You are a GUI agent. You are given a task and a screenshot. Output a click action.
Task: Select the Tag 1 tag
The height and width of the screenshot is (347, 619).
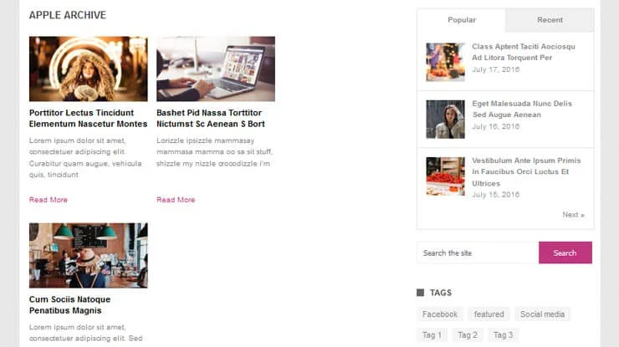[x=432, y=335]
